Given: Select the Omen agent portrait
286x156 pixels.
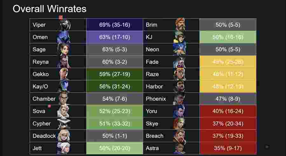Looking at the screenshot, I should [64, 37].
